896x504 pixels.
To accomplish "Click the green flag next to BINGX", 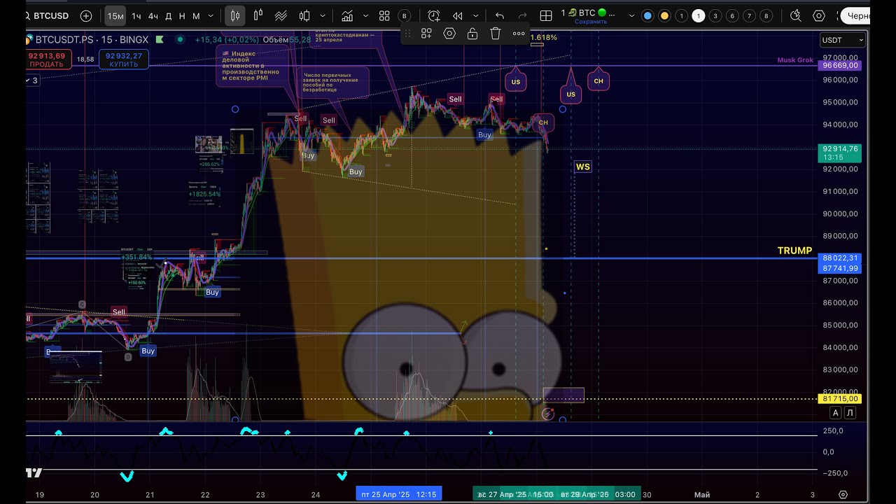I will (161, 41).
